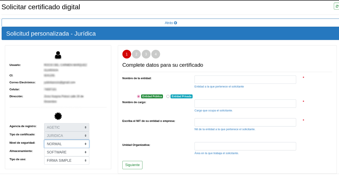Expand the Nivel de seguridad dropdown

click(67, 144)
